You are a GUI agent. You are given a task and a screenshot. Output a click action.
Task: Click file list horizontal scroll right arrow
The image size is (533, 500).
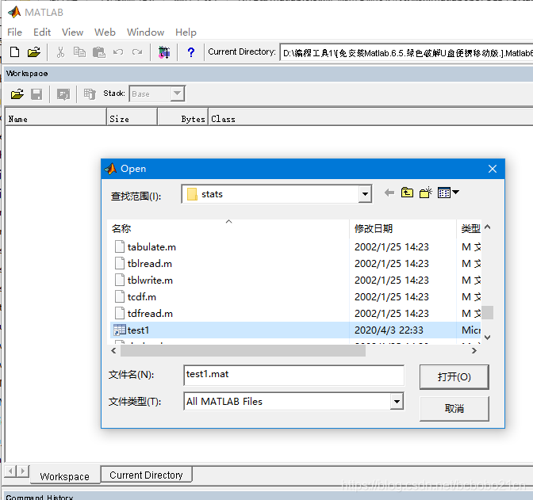(474, 351)
